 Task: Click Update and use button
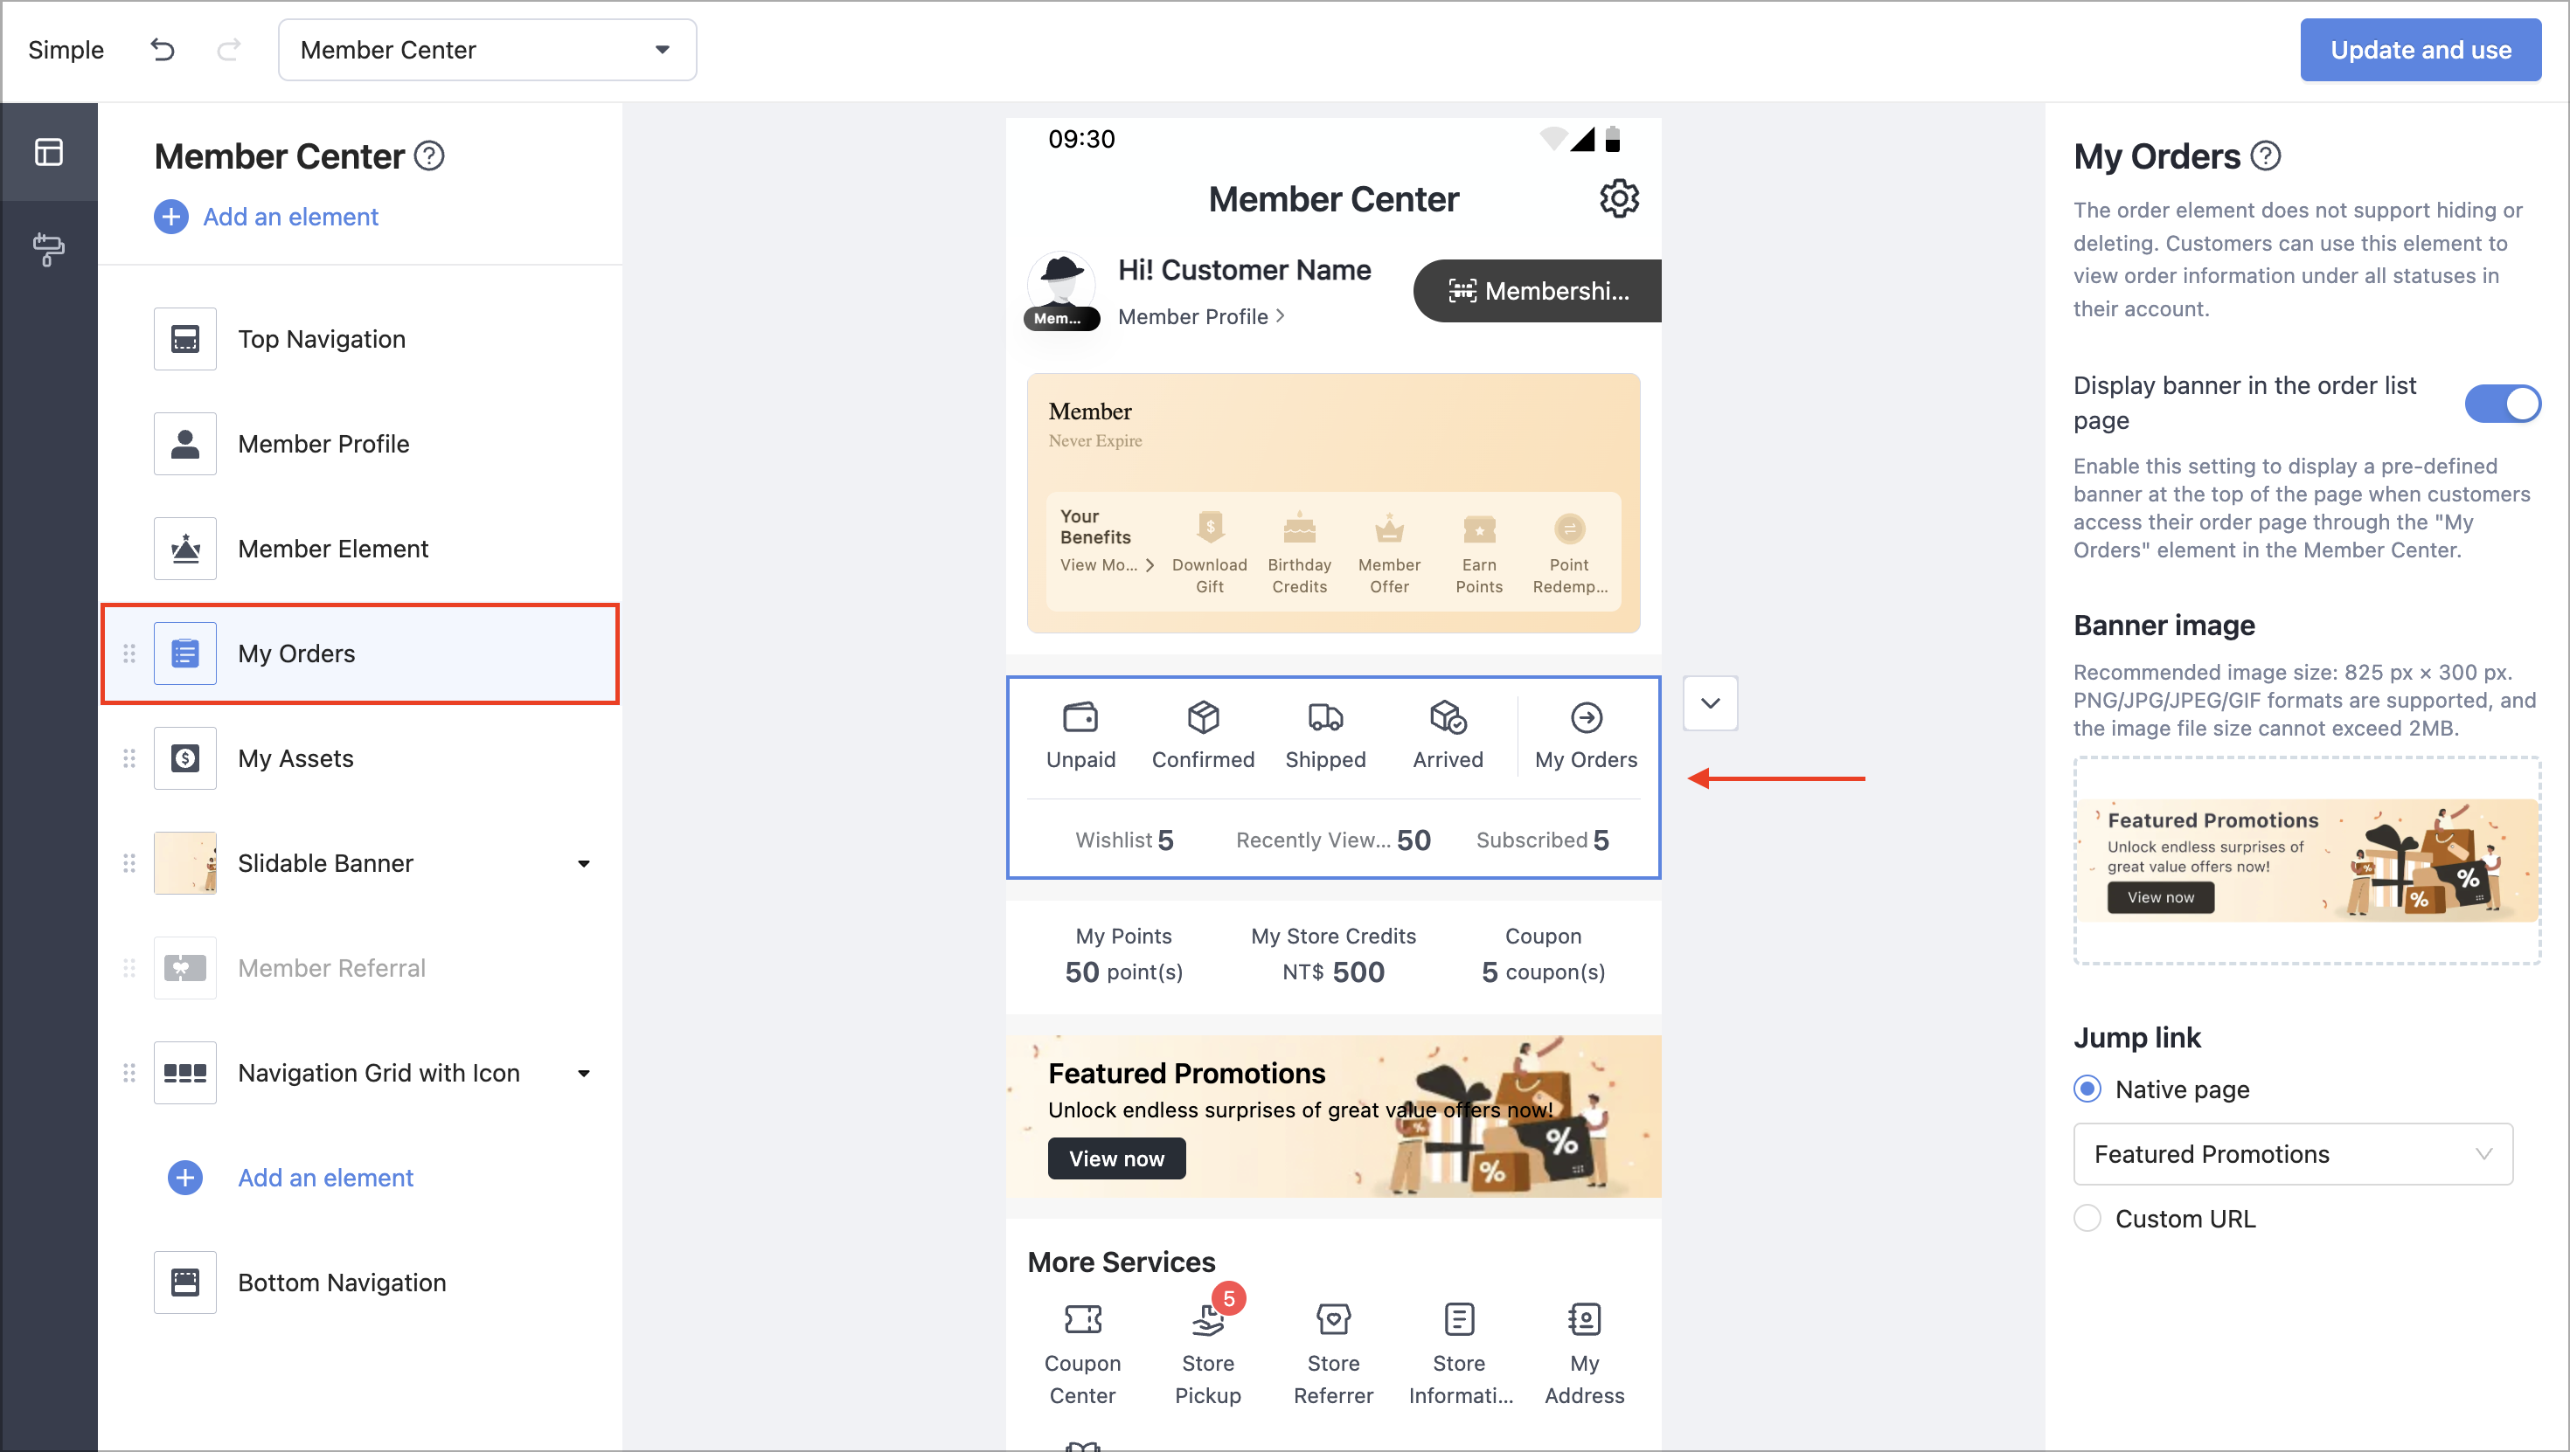pos(2421,50)
